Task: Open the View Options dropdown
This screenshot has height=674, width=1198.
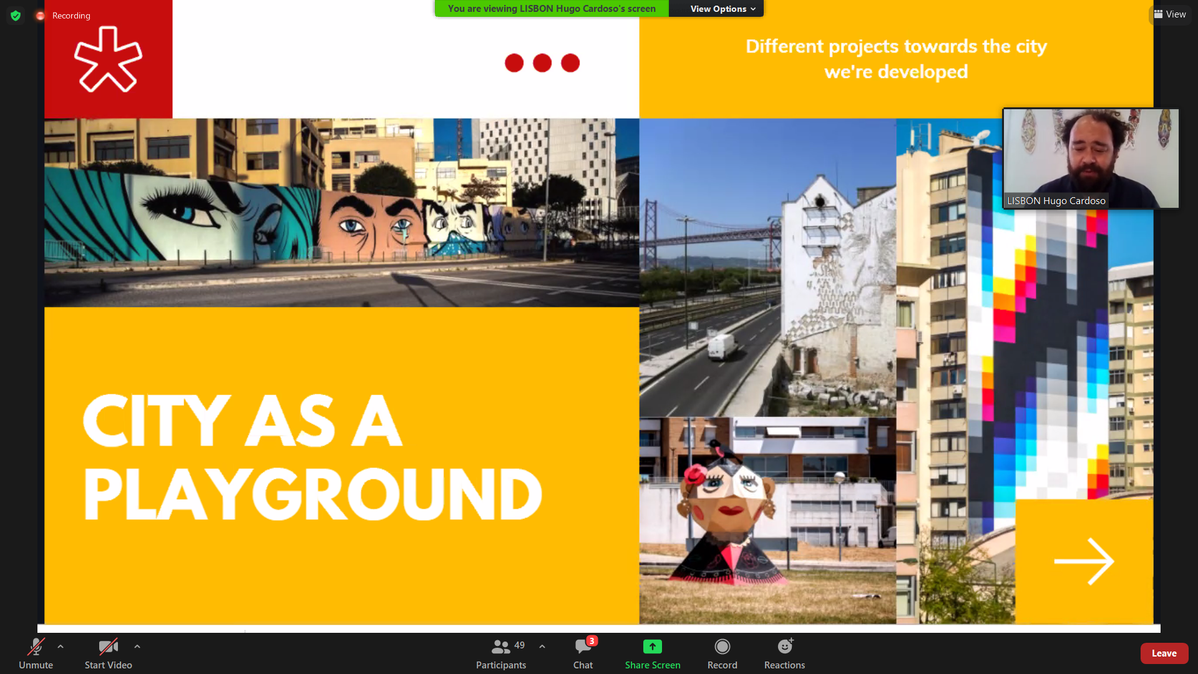Action: [x=722, y=9]
